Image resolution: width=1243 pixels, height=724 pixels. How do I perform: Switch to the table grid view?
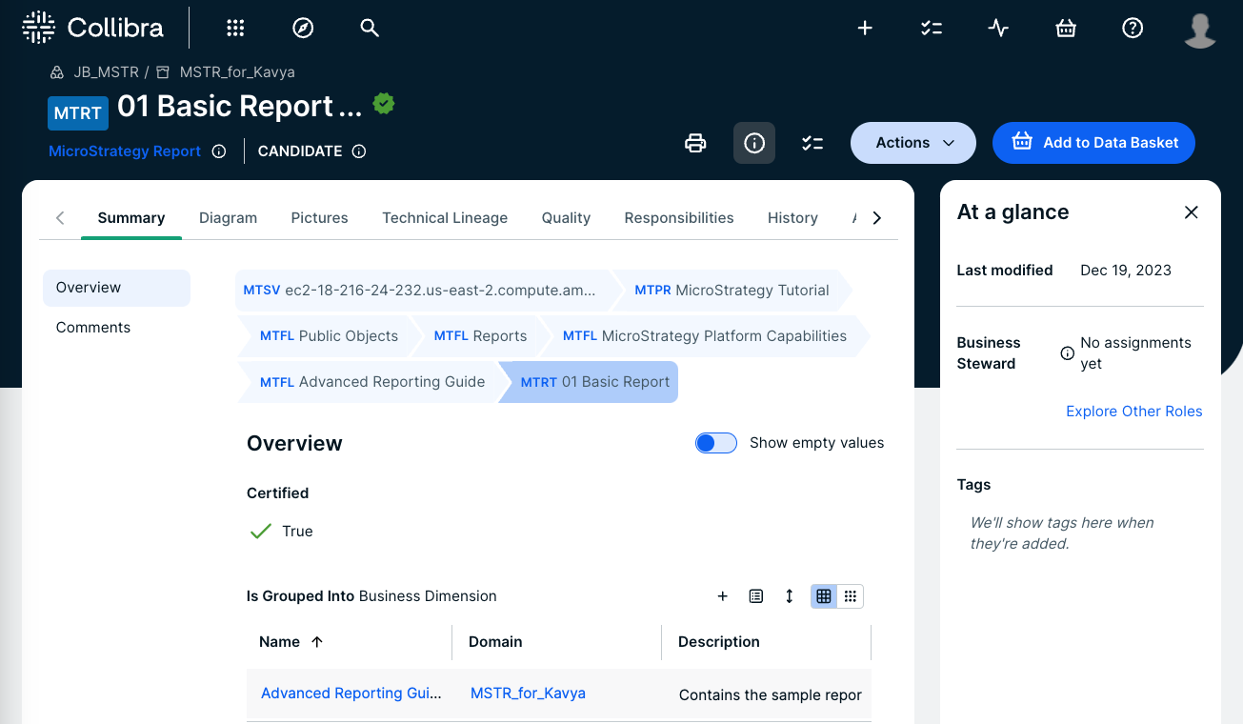[824, 596]
